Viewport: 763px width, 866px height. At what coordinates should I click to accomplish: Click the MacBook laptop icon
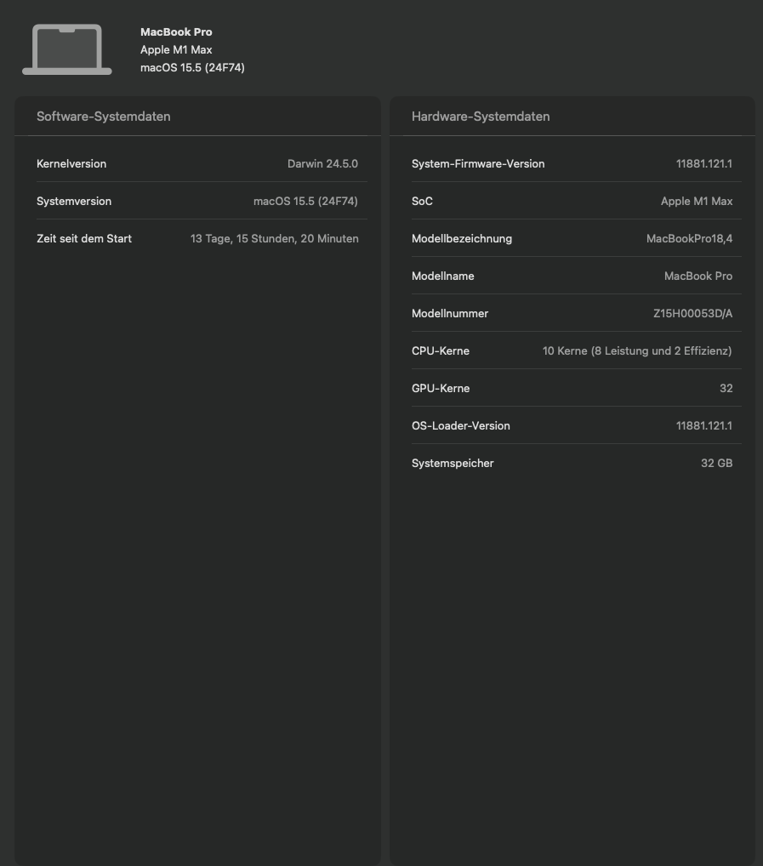click(67, 49)
